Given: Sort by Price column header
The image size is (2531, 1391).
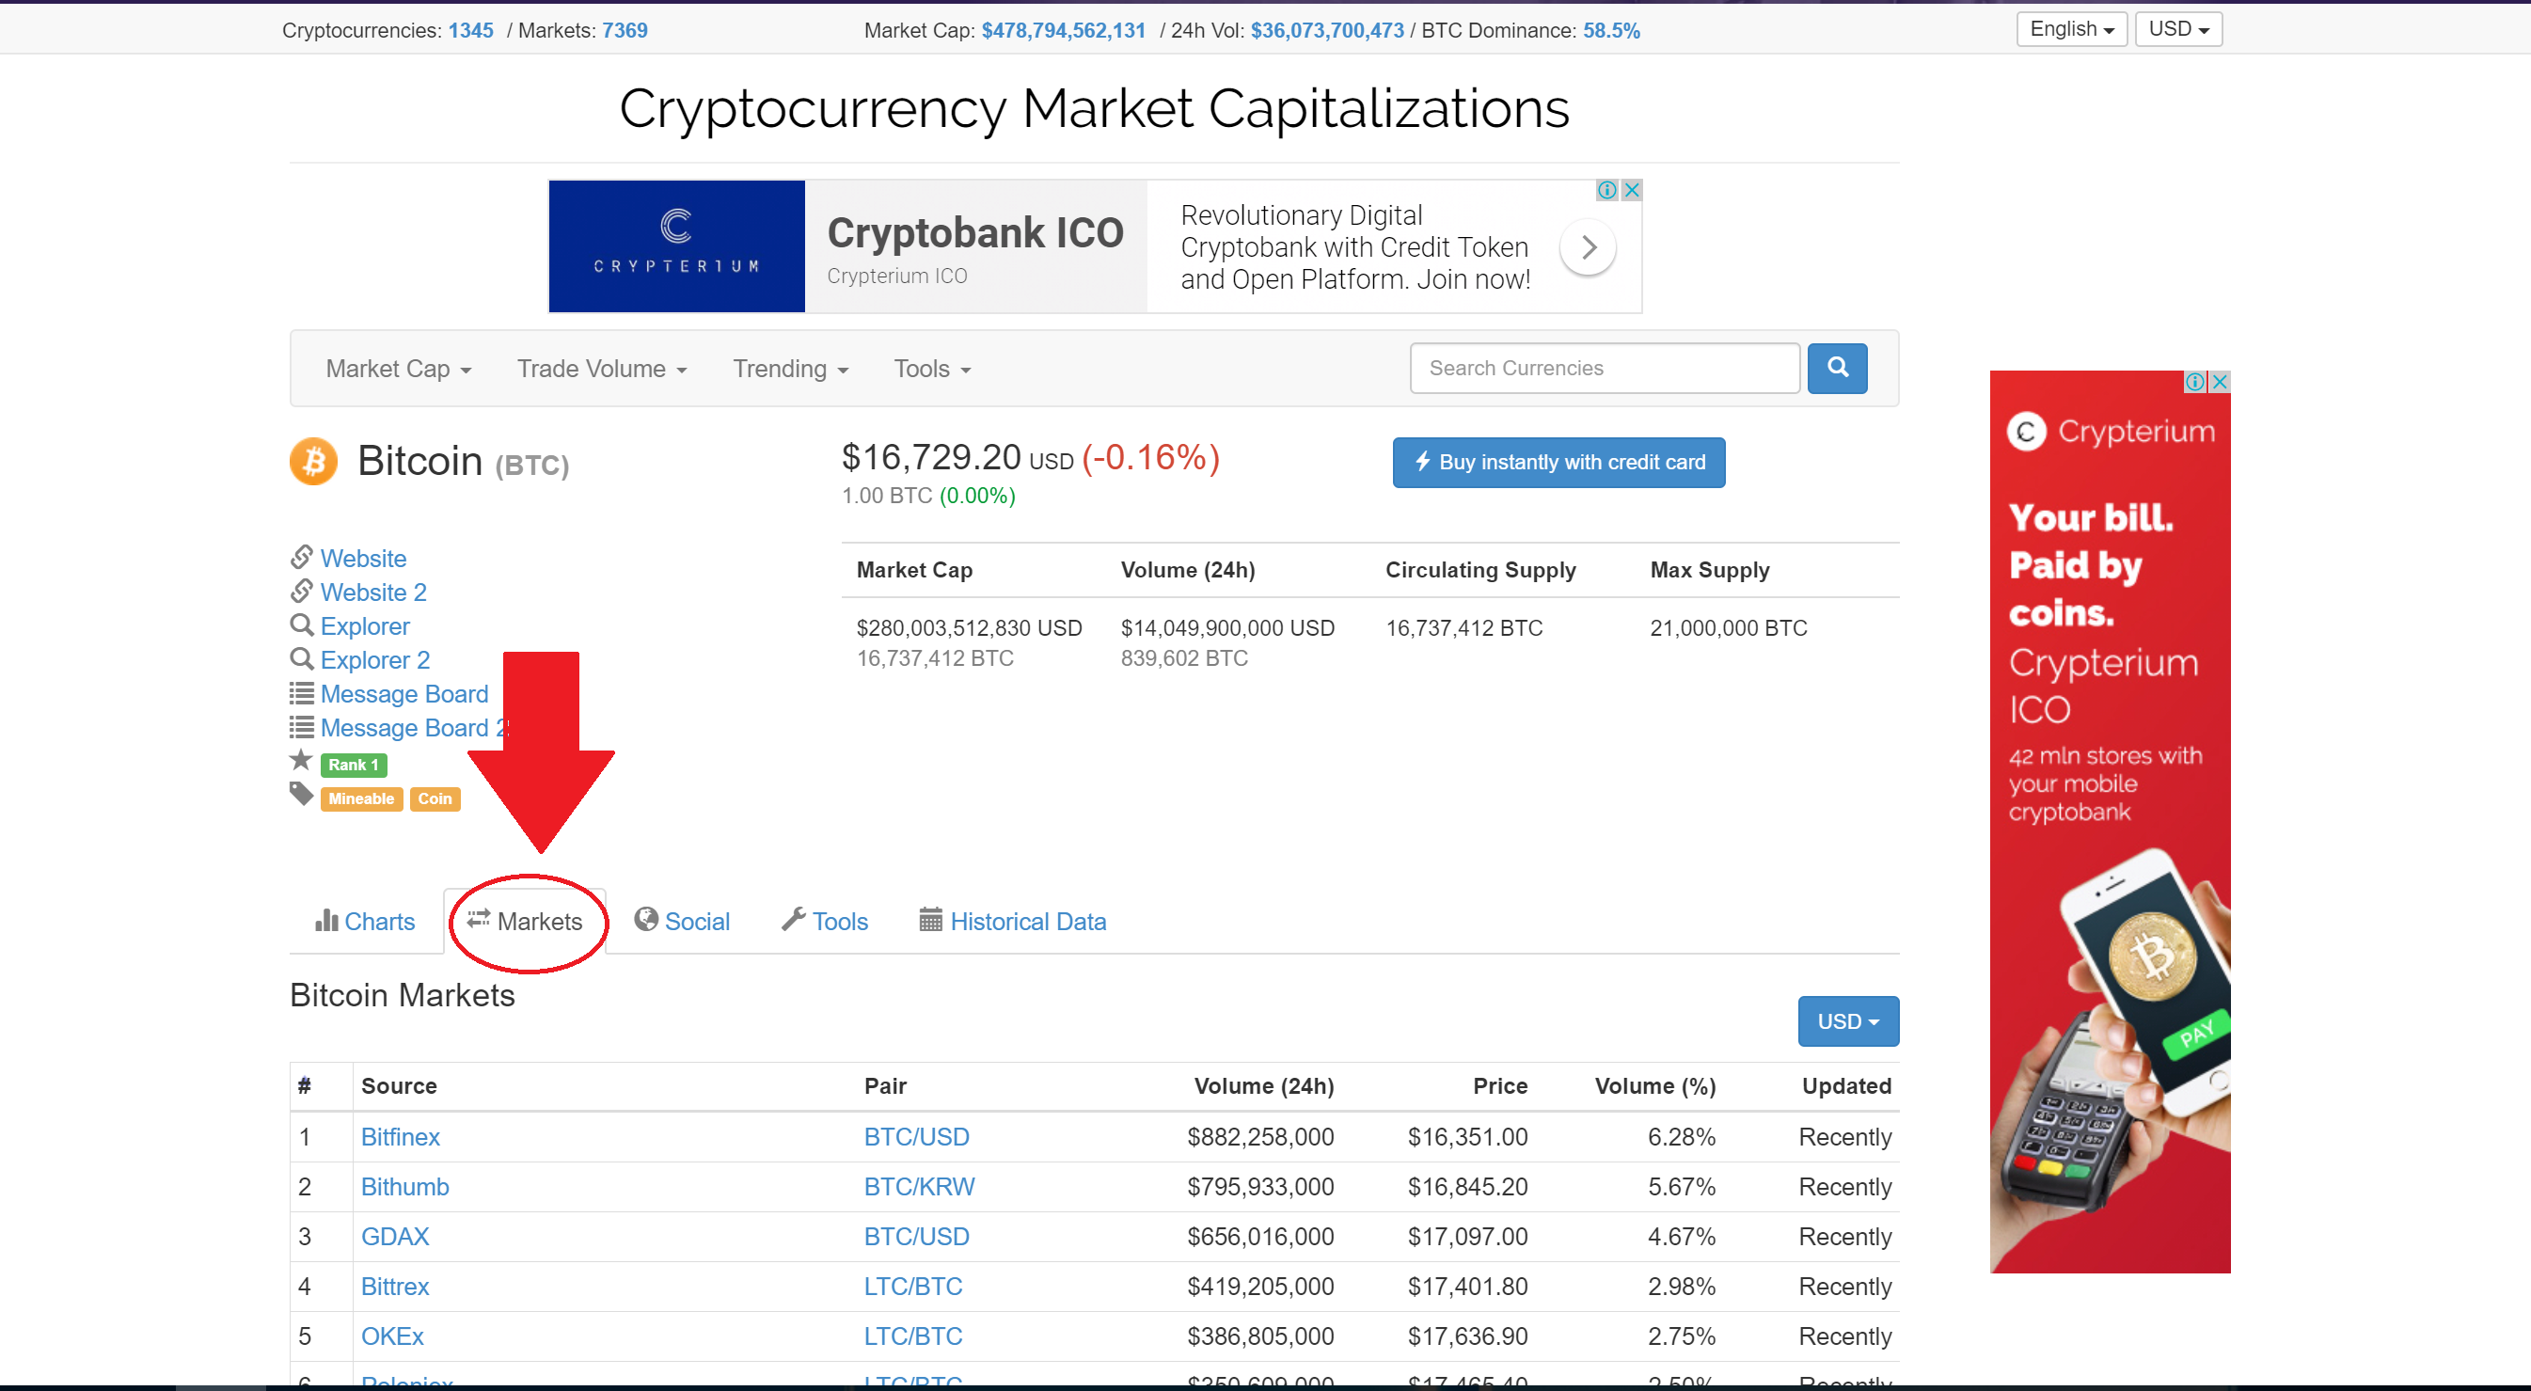Looking at the screenshot, I should [1499, 1086].
